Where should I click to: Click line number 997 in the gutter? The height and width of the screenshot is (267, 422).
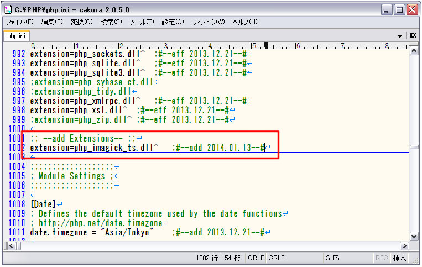[19, 101]
